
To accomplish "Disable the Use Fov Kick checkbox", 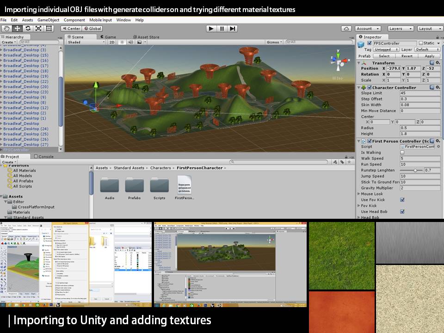I will (402, 200).
